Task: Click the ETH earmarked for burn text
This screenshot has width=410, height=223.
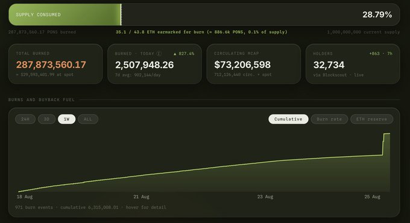Action: coord(201,32)
